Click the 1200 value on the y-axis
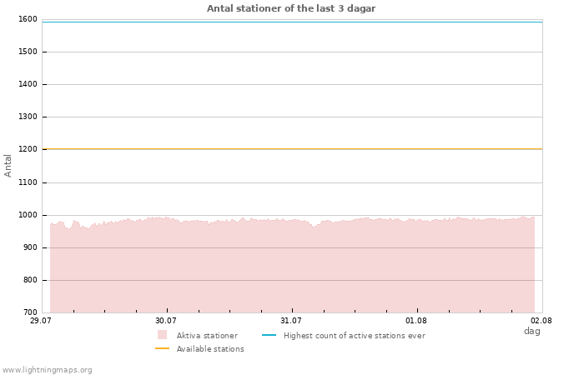The height and width of the screenshot is (375, 584). (28, 150)
